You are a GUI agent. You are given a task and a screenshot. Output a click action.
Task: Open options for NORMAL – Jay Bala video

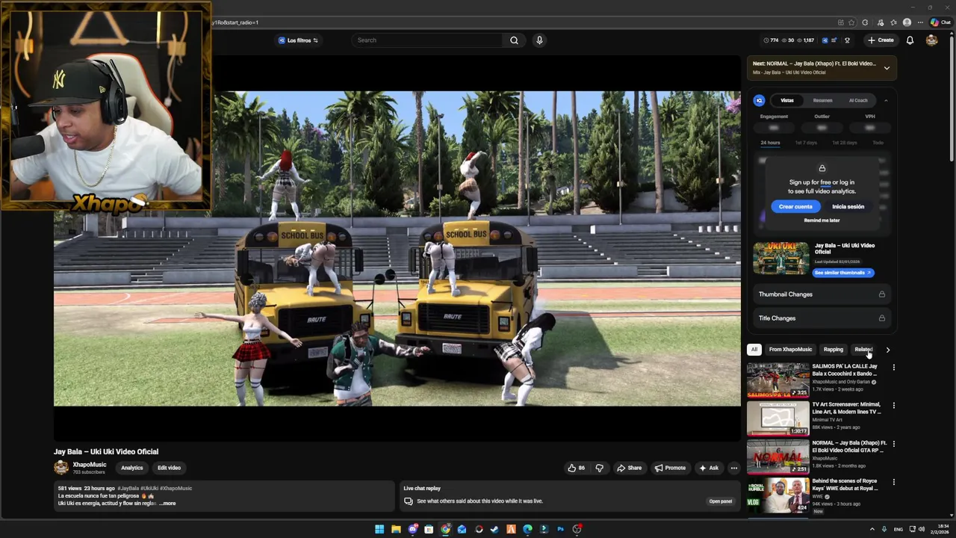[893, 443]
